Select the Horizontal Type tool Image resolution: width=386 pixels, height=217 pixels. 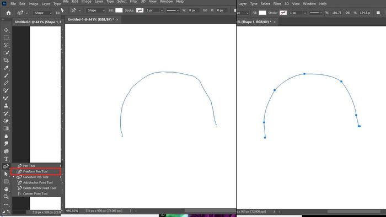pyautogui.click(x=6, y=159)
